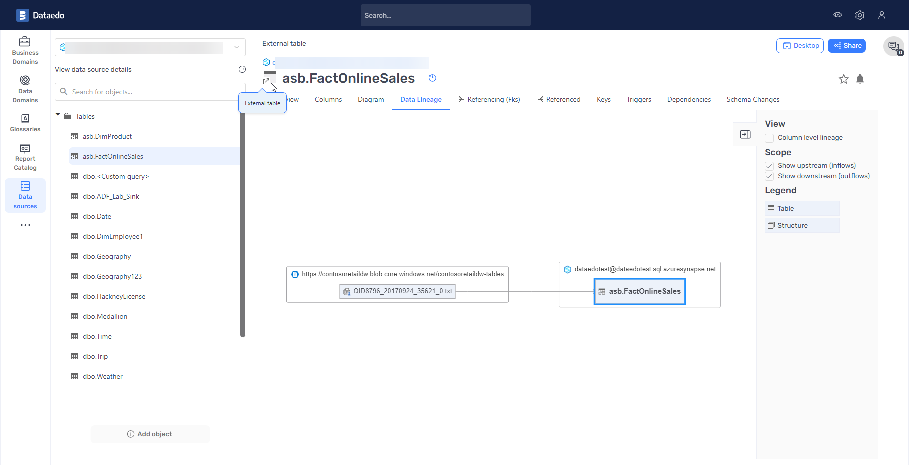The width and height of the screenshot is (909, 465).
Task: Collapse the Tables folder
Action: [x=58, y=116]
